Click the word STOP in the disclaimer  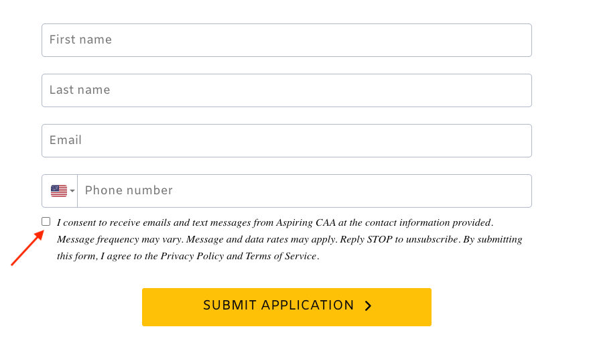pos(380,239)
